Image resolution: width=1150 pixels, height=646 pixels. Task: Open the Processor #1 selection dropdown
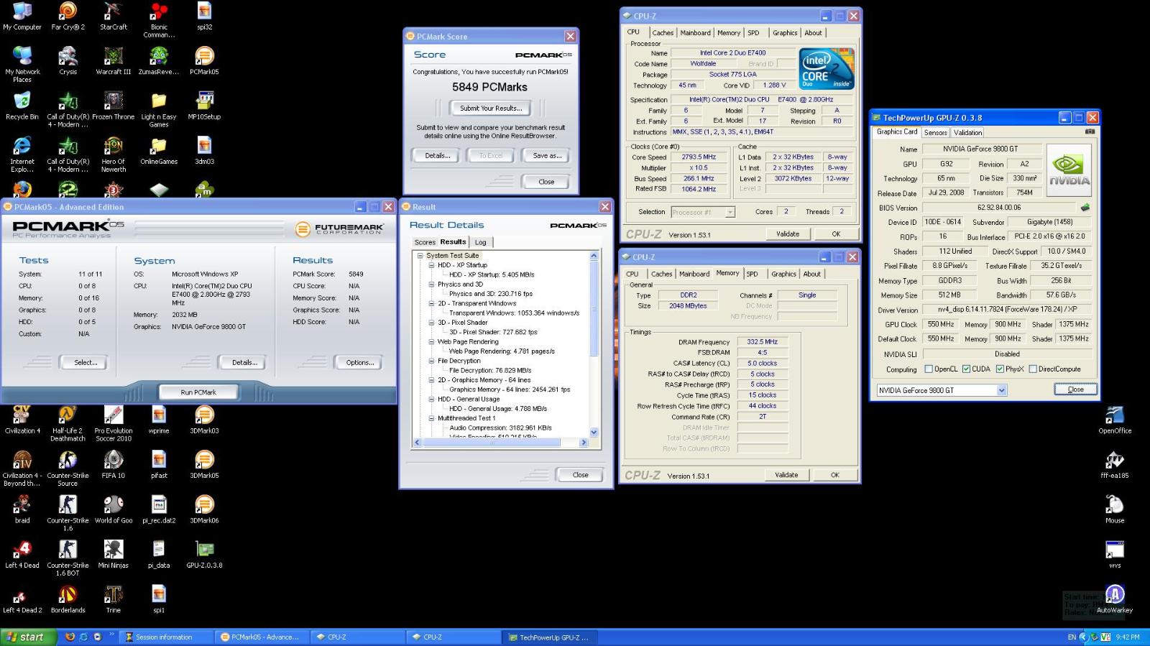coord(730,212)
